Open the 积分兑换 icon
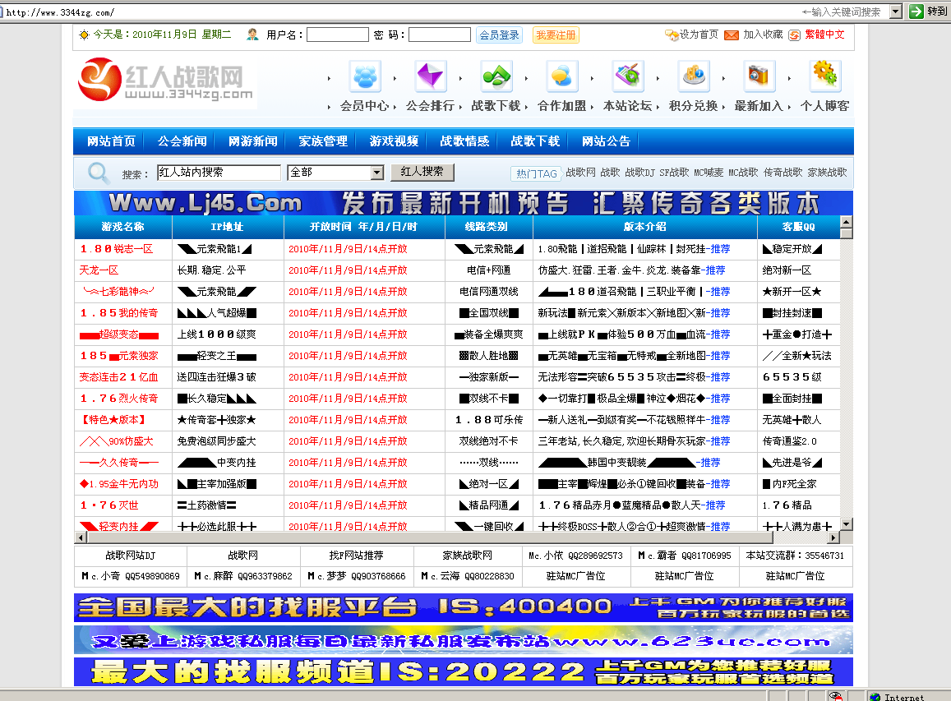Image resolution: width=951 pixels, height=701 pixels. coord(694,77)
